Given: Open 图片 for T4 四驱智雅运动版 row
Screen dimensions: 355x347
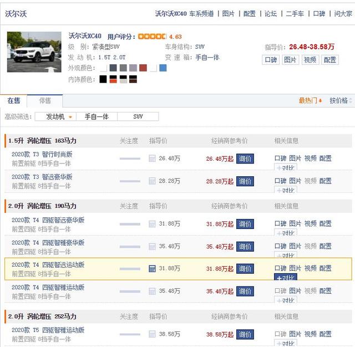Looking at the screenshot, I should click(295, 291).
